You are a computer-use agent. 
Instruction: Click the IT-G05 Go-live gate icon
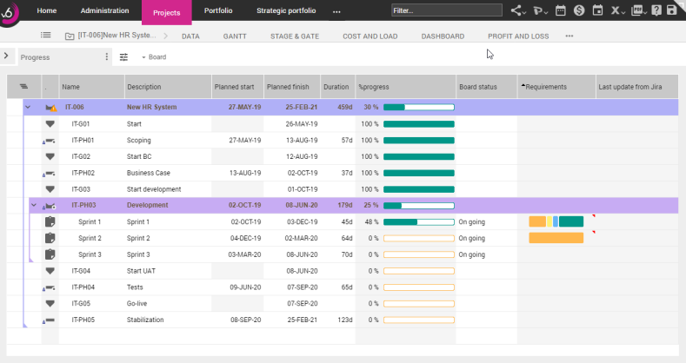pyautogui.click(x=50, y=303)
